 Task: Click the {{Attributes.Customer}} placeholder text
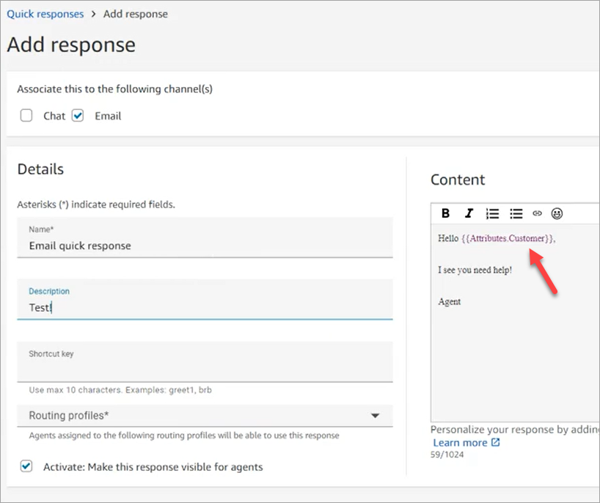[x=508, y=238]
